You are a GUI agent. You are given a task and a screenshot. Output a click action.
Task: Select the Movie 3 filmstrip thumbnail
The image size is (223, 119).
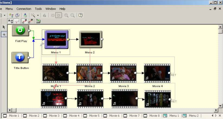tap(123, 73)
